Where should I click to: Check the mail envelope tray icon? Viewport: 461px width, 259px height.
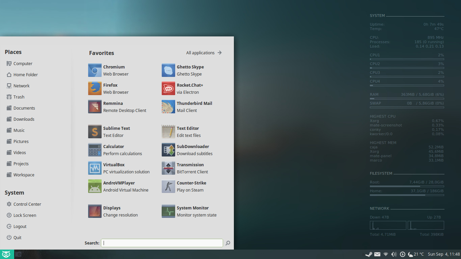377,254
